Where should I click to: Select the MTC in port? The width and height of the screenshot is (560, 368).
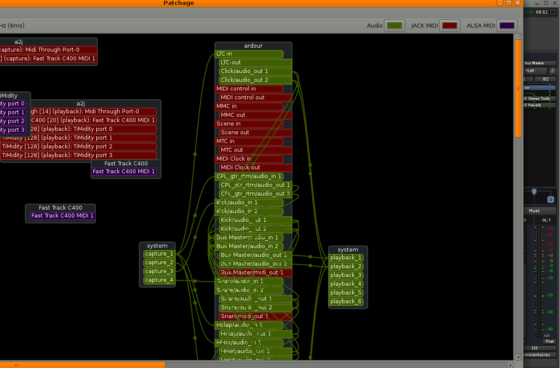[x=249, y=141]
